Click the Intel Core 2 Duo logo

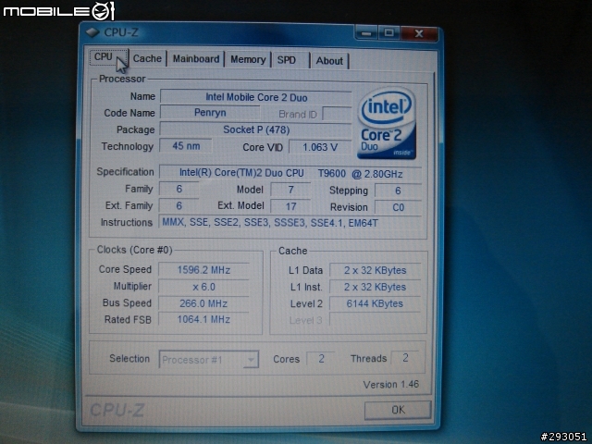pos(386,123)
